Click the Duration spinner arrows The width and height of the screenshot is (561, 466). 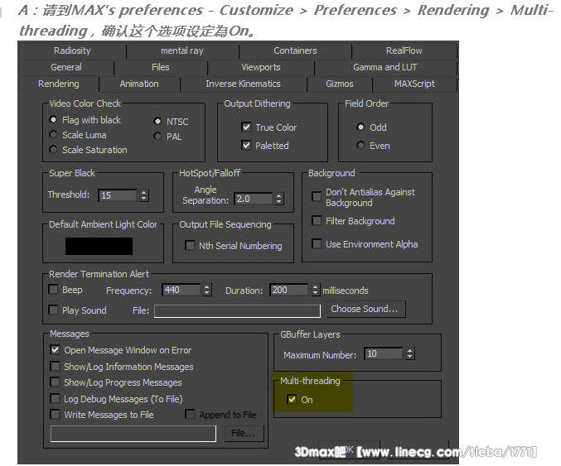click(315, 290)
